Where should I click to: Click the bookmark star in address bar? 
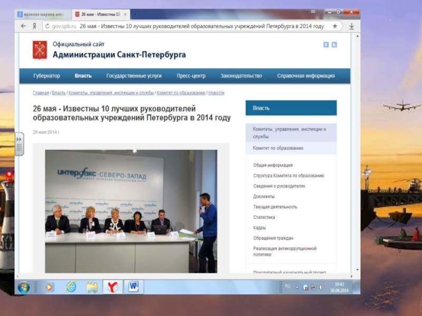(334, 26)
